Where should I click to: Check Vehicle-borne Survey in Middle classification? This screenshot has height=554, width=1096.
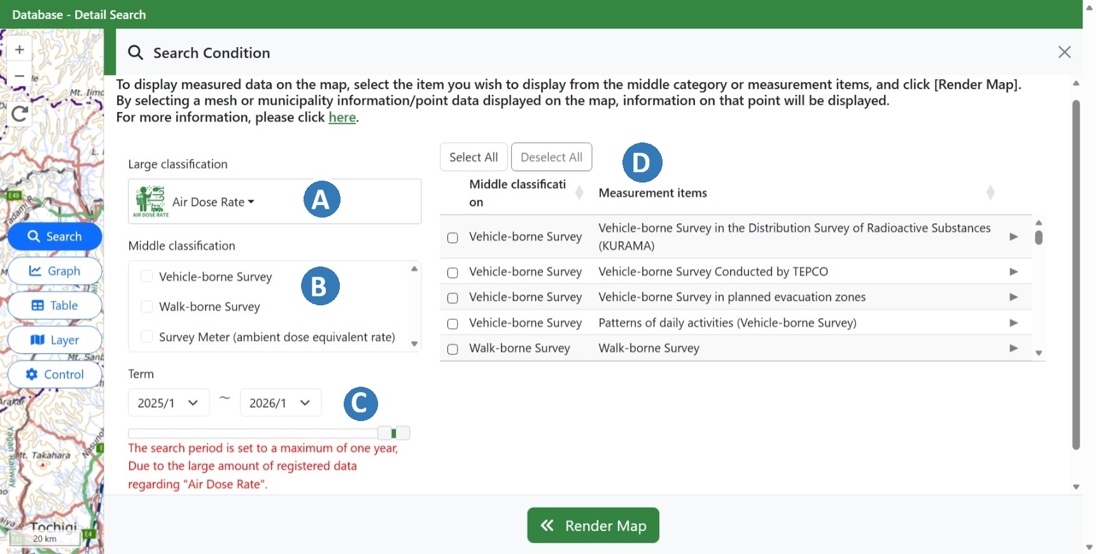[x=146, y=277]
